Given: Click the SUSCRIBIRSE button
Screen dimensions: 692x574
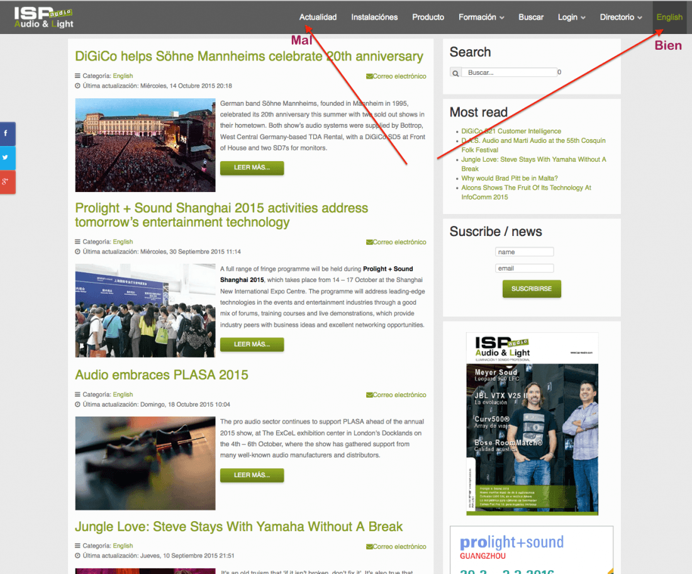Looking at the screenshot, I should point(532,289).
